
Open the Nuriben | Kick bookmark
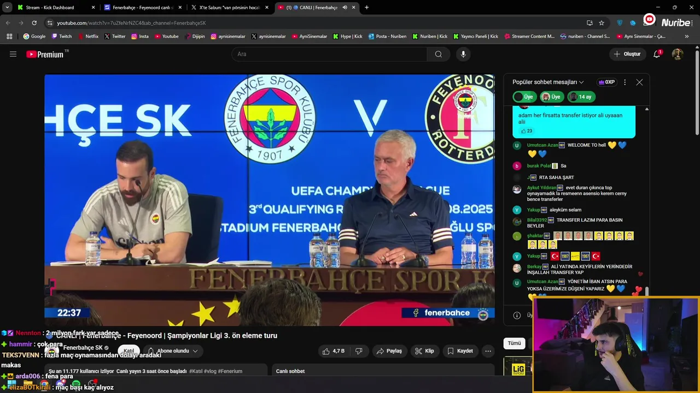click(x=430, y=37)
